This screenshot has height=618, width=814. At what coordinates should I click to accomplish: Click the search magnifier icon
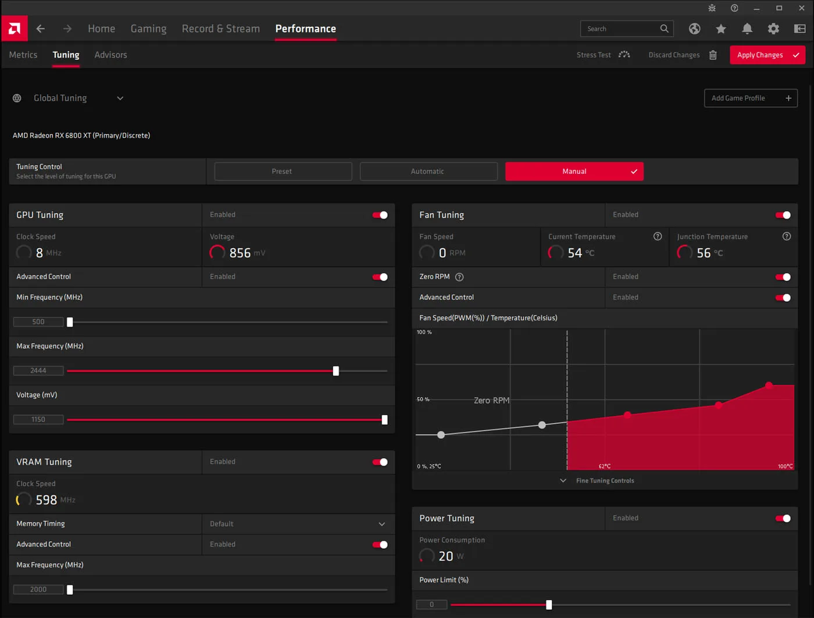(x=664, y=28)
